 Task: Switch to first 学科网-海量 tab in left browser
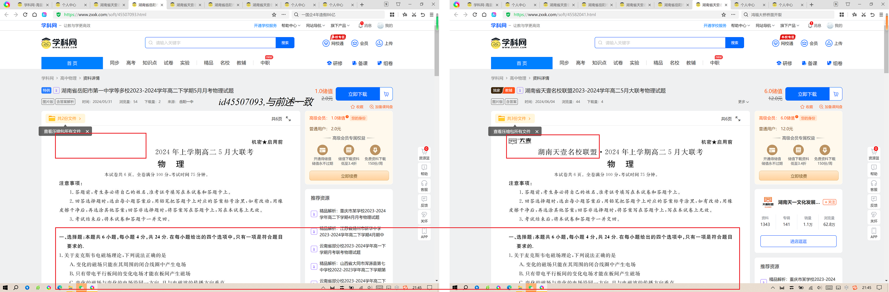tap(33, 5)
